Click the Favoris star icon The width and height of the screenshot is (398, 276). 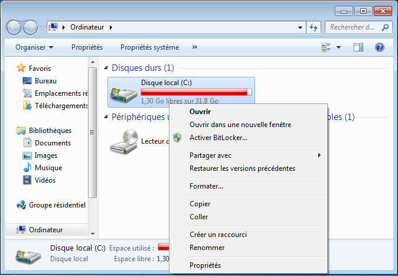click(x=21, y=68)
